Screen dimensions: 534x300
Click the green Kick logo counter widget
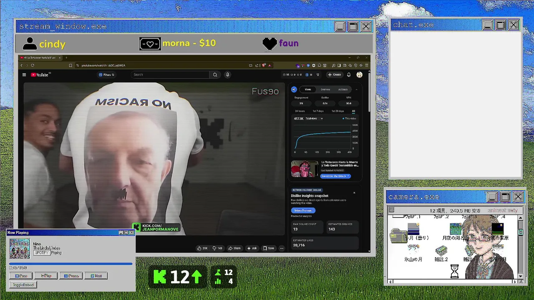pos(178,277)
